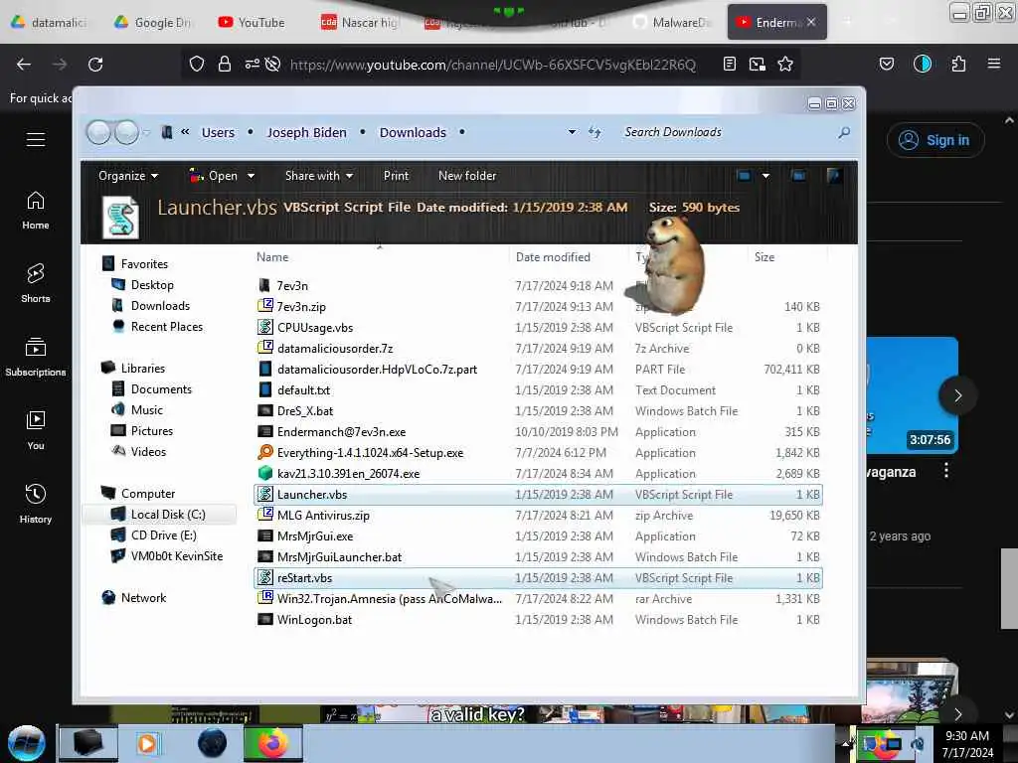Bookmark this page with the star icon
This screenshot has height=763, width=1018.
click(x=785, y=65)
